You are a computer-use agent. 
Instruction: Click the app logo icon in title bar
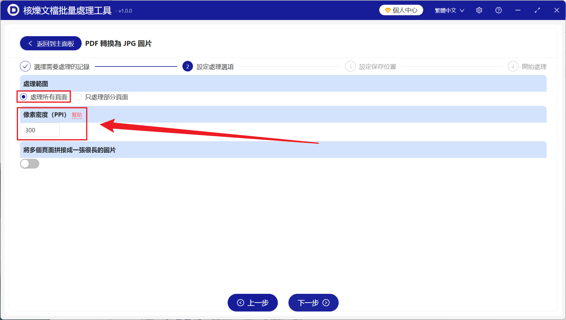click(13, 10)
